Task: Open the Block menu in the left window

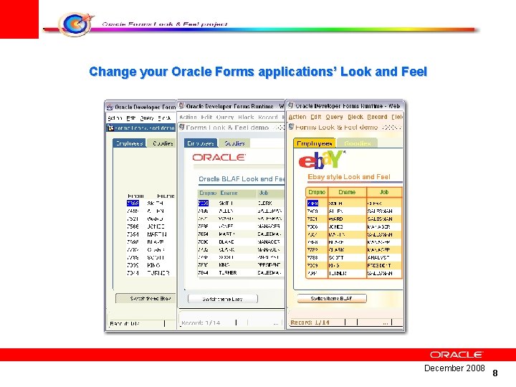Action: point(164,118)
